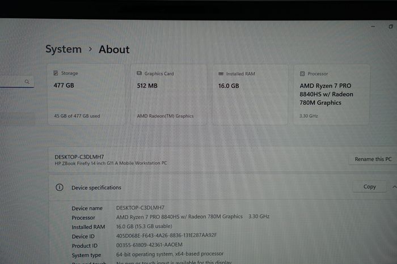
Task: Go back to System breadcrumb
Action: point(64,49)
